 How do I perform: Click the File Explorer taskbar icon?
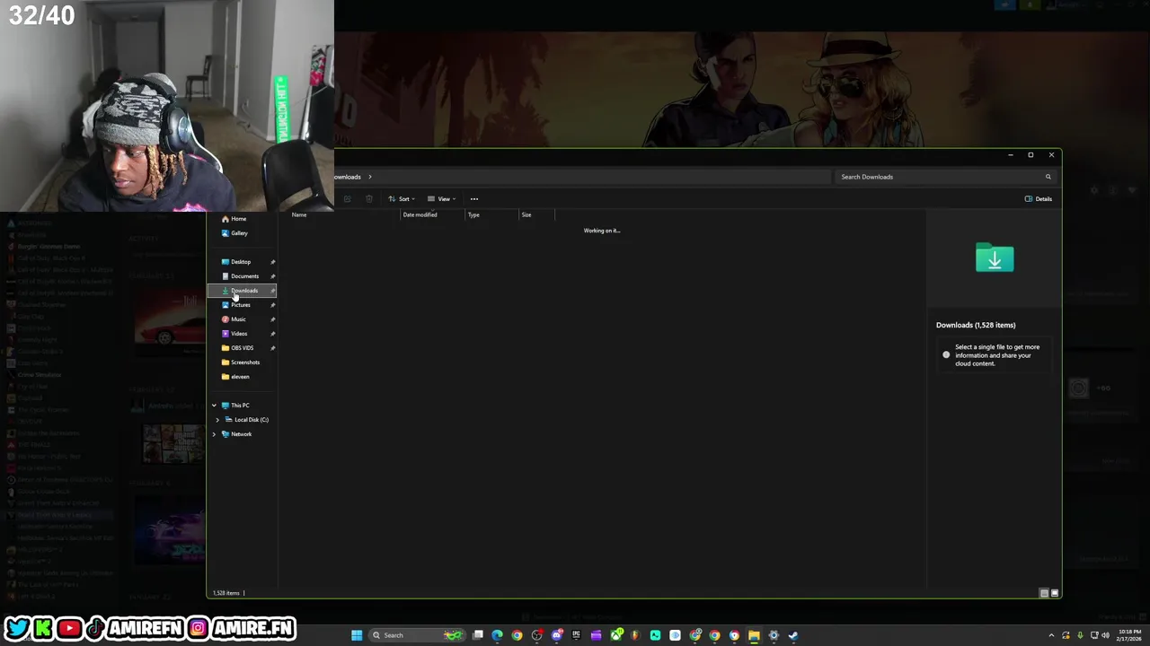coord(754,635)
